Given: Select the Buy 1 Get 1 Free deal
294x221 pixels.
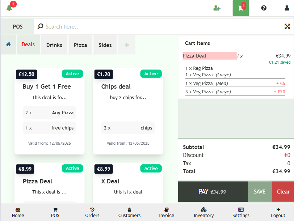Looking at the screenshot, I should 50,111.
